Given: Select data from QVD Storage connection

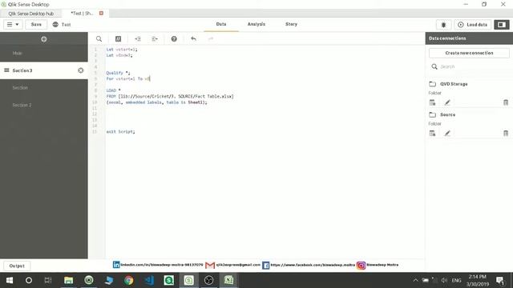Looking at the screenshot, I should pos(433,102).
